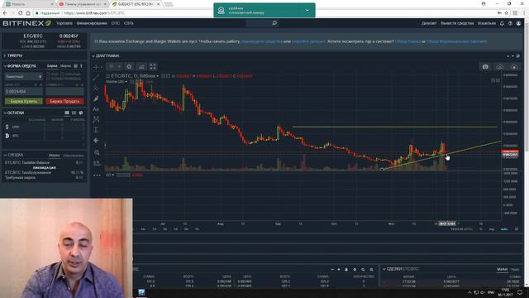This screenshot has width=529, height=298.
Task: Collapse the Сделки trades panel
Action: coord(384,269)
